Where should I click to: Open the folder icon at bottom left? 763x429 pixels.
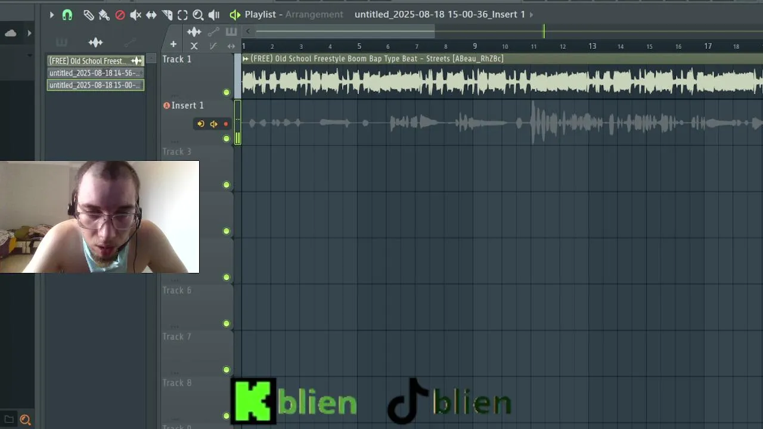pyautogui.click(x=9, y=420)
